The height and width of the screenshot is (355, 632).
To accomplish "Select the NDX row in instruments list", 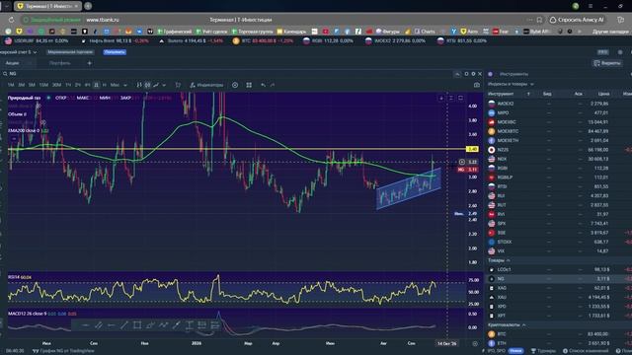I will pyautogui.click(x=559, y=159).
